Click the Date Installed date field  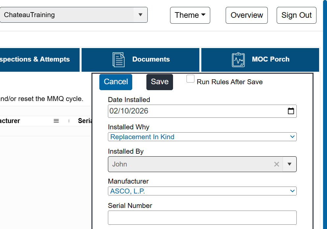click(x=202, y=111)
